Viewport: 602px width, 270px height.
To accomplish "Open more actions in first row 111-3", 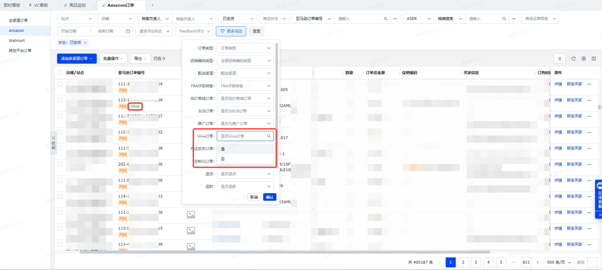I will point(589,84).
